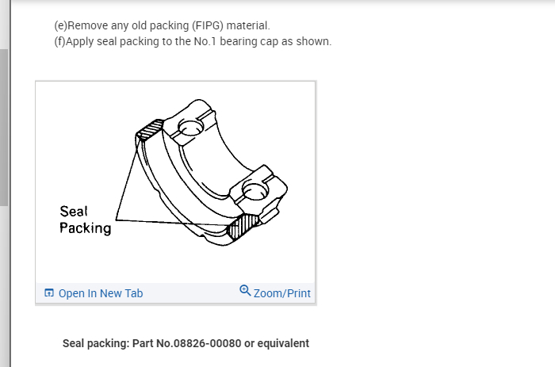Click the step (f) Apply seal packing text

pos(193,41)
